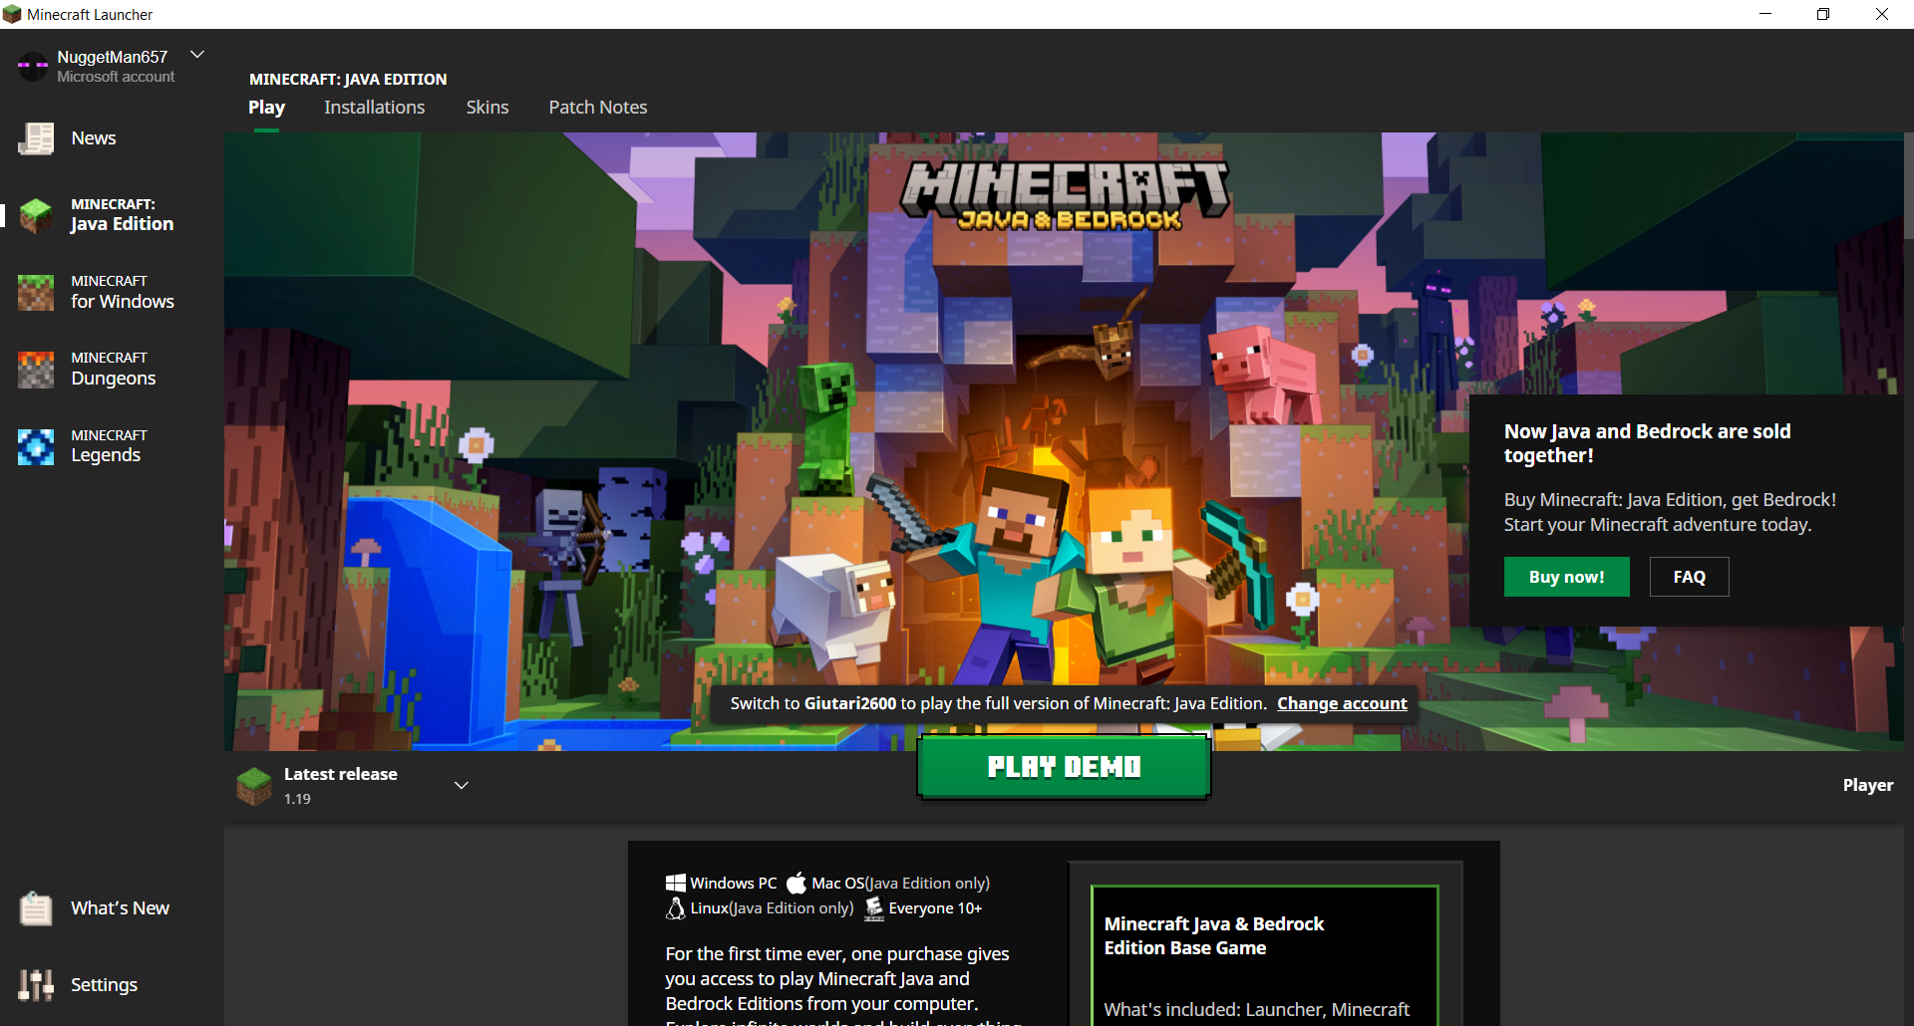View the Patch Notes tab
Image resolution: width=1914 pixels, height=1026 pixels.
(x=597, y=108)
